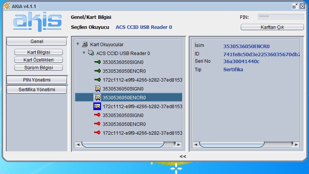Select the Genel section header
Image resolution: width=309 pixels, height=174 pixels.
click(x=37, y=41)
